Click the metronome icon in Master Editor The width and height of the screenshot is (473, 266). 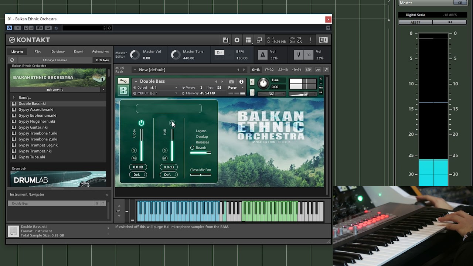[262, 55]
